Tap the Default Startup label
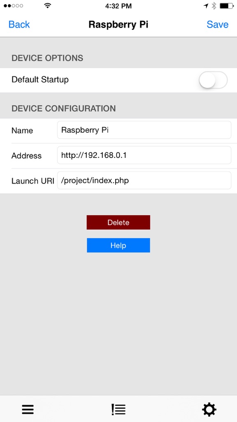Image resolution: width=237 pixels, height=422 pixels. point(40,80)
